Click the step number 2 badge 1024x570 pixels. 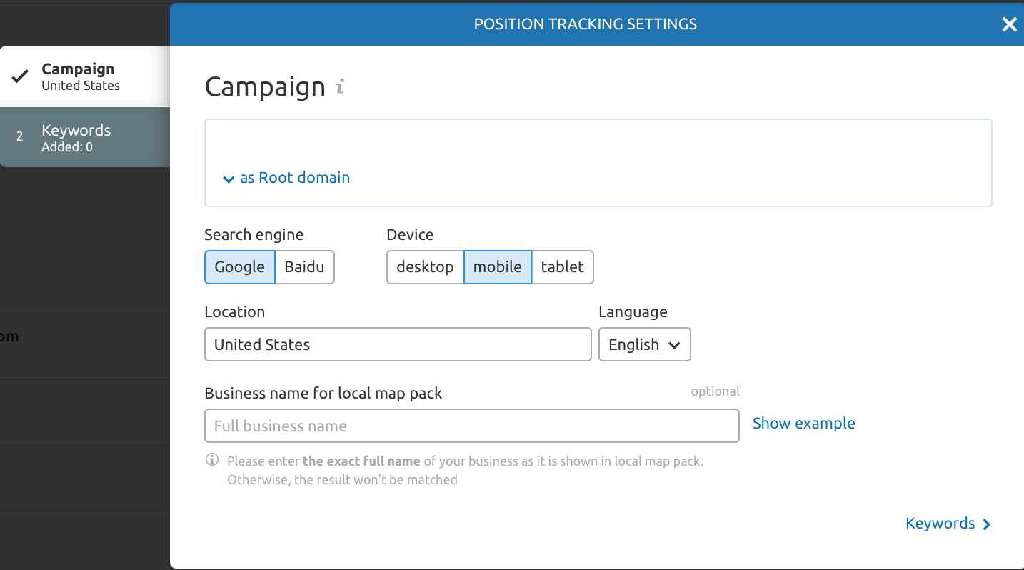click(19, 136)
